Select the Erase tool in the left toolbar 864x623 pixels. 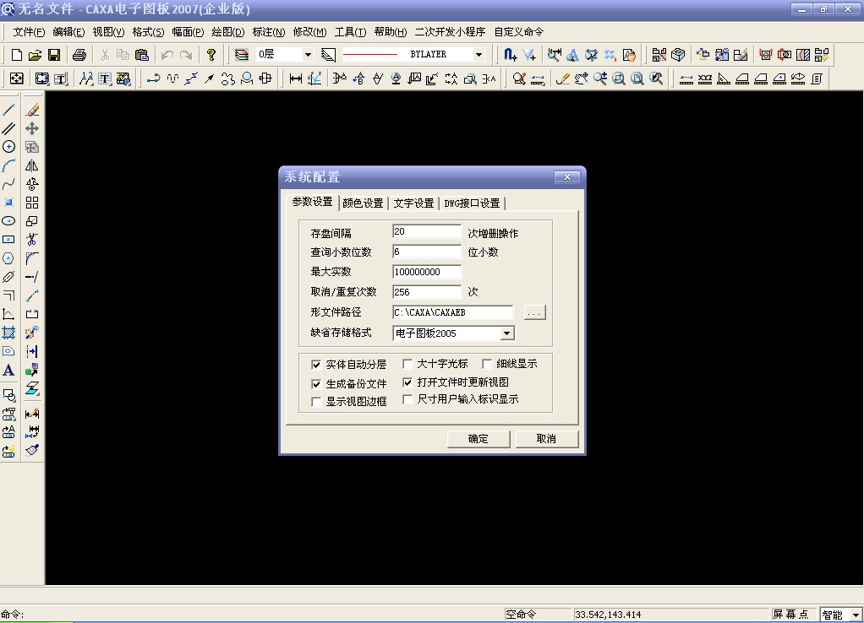32,110
